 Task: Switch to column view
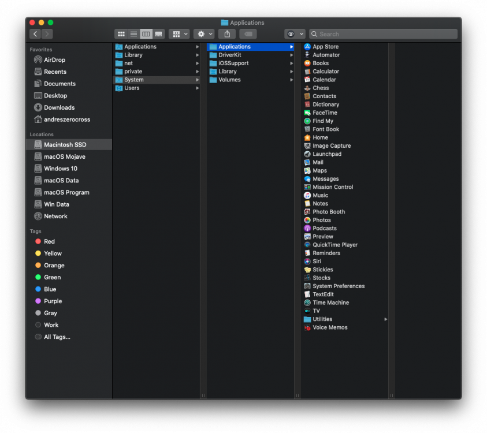click(x=146, y=34)
